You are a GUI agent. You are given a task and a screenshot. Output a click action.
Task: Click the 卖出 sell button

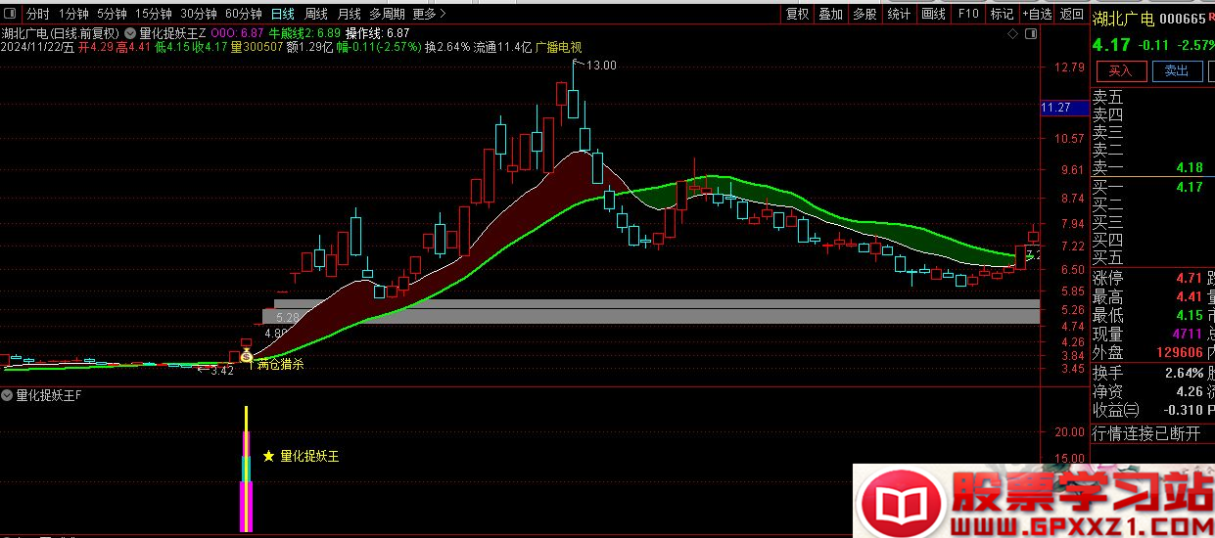(1176, 70)
